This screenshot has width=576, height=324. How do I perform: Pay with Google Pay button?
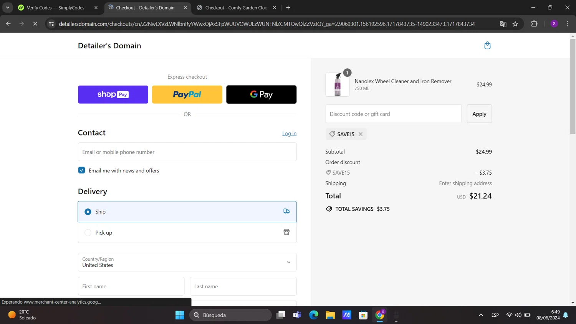click(261, 94)
